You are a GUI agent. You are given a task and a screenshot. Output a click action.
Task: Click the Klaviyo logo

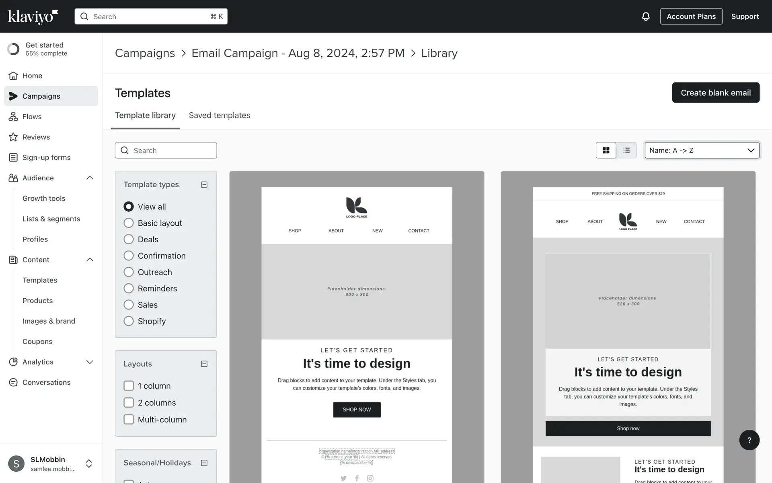point(33,17)
